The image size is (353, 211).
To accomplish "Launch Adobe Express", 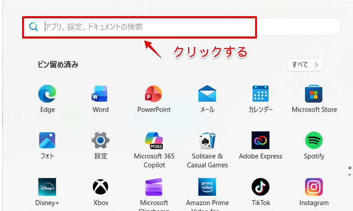I will (x=261, y=145).
